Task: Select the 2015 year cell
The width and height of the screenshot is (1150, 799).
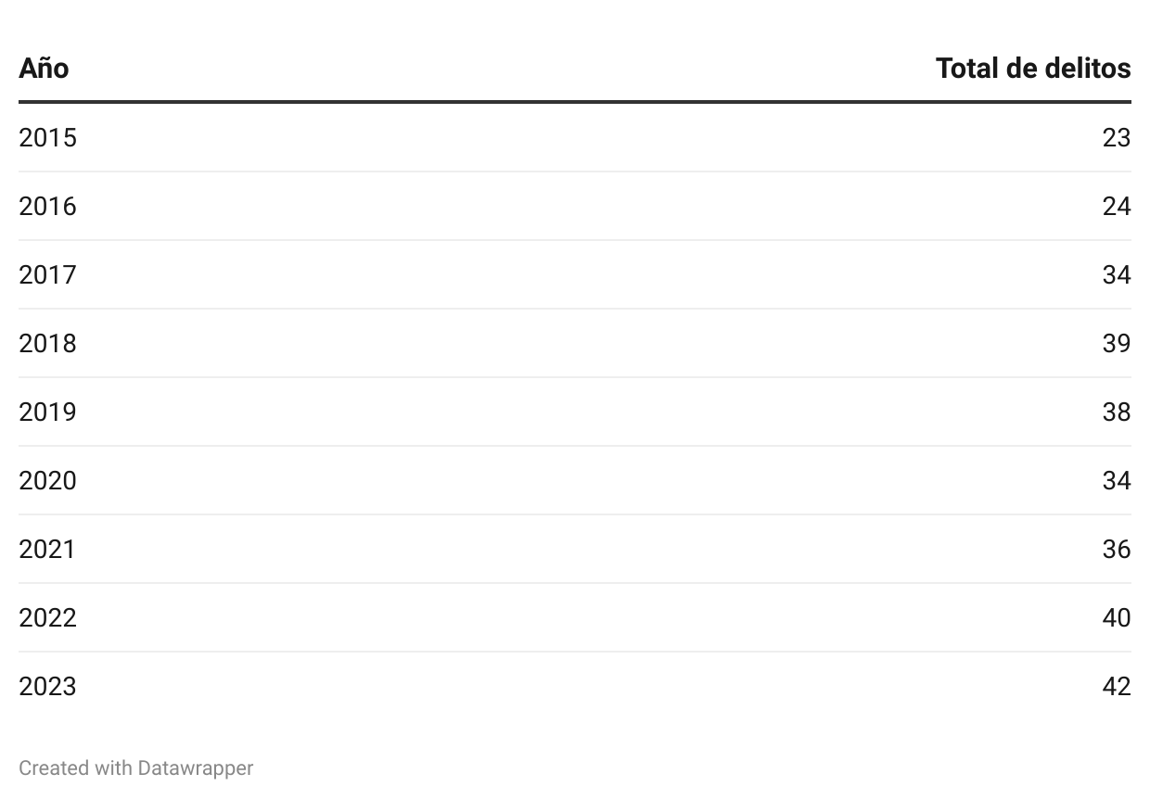Action: pos(47,138)
